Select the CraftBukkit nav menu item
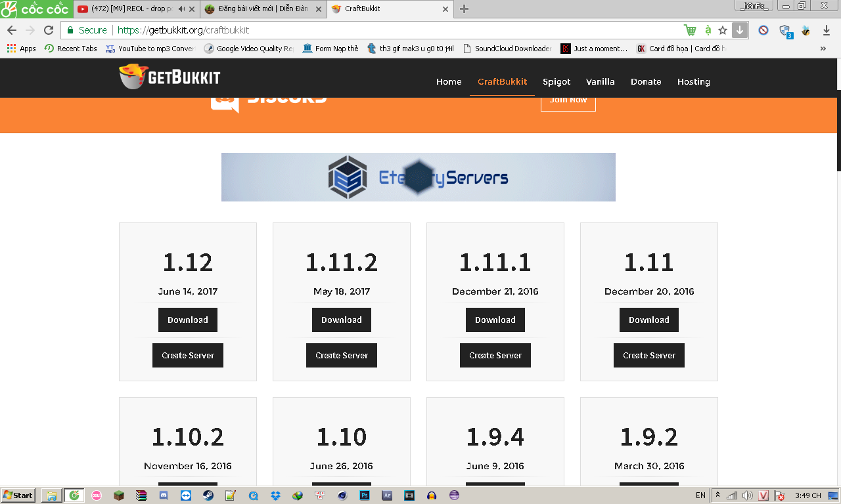Screen dimensions: 841x504 click(502, 81)
